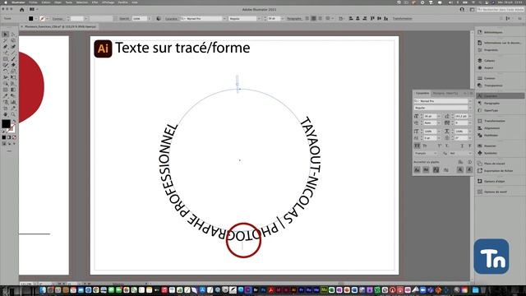The height and width of the screenshot is (296, 526).
Task: Open font size dropdown in control bar
Action: tap(282, 18)
